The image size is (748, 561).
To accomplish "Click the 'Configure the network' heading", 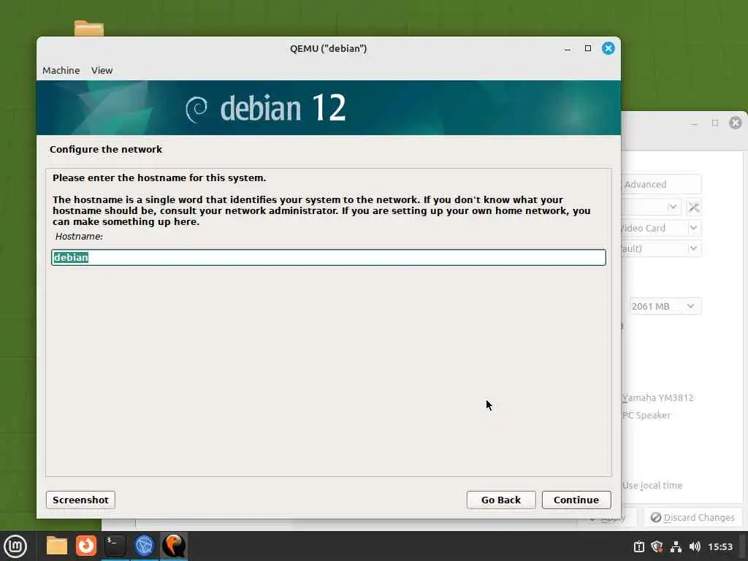I will click(x=106, y=149).
